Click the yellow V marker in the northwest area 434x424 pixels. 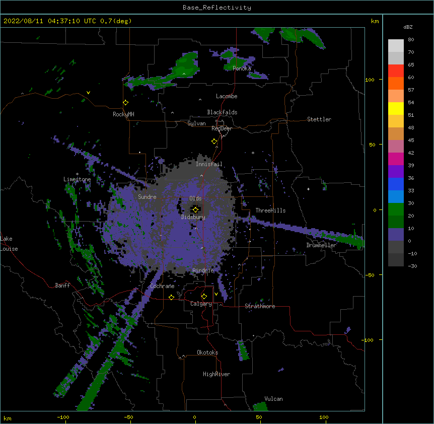tap(88, 93)
